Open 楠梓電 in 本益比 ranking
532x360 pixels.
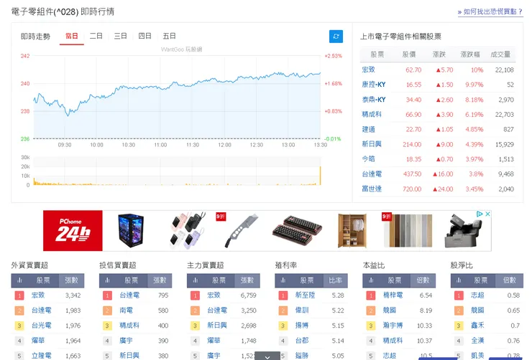[393, 295]
